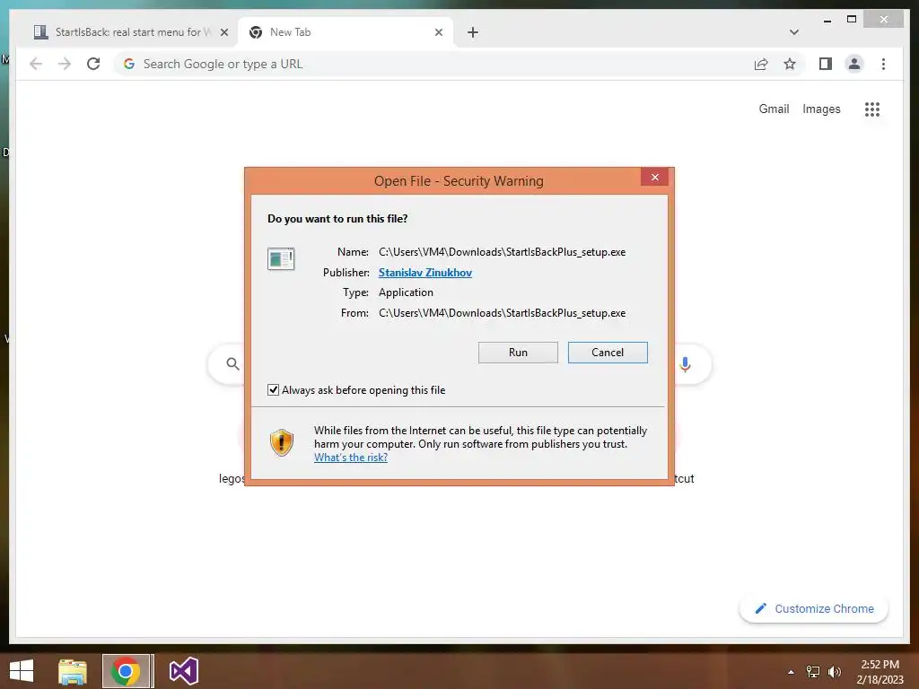Reload the current Chrome page
This screenshot has height=689, width=919.
[x=93, y=64]
